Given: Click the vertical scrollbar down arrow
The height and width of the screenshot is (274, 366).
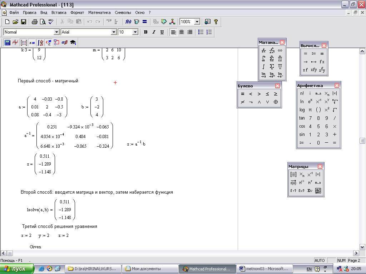Looking at the screenshot, I should coord(362,247).
